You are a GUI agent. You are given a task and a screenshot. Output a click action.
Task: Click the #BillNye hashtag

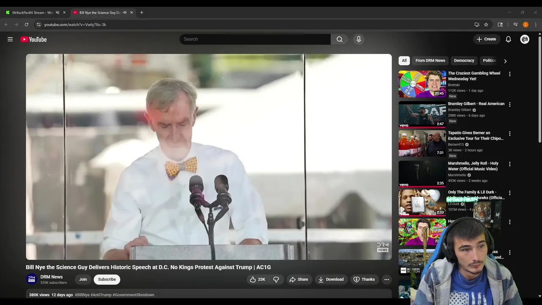82,295
